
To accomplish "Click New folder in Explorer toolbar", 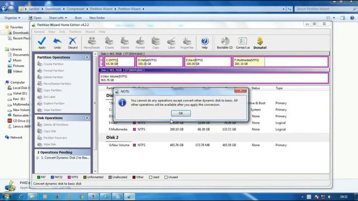I will [97, 18].
